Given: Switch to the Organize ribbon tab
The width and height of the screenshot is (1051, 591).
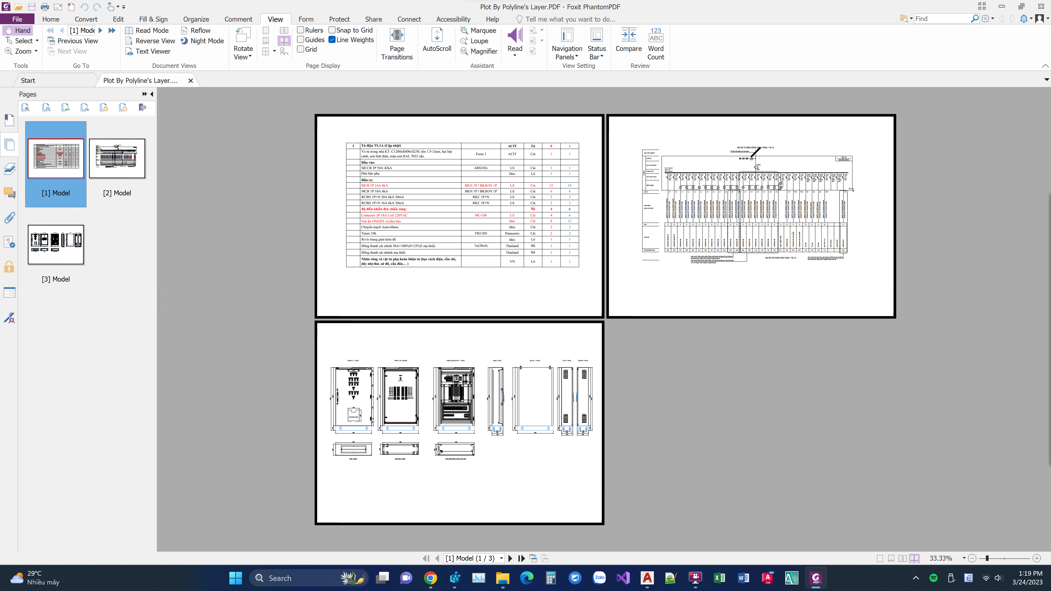Looking at the screenshot, I should click(x=196, y=19).
